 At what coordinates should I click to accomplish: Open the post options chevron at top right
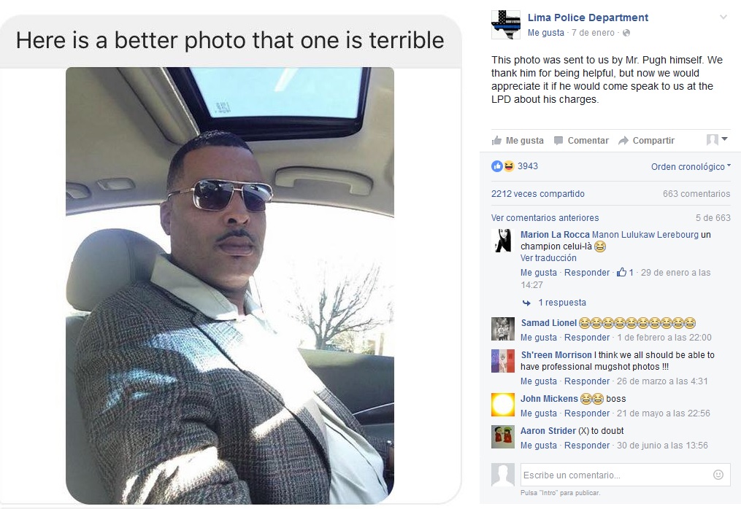click(723, 17)
